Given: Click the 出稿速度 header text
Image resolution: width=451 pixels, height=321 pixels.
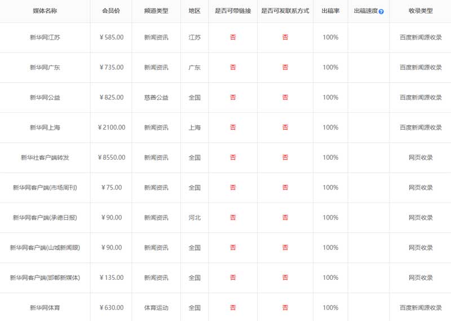Looking at the screenshot, I should coord(365,11).
